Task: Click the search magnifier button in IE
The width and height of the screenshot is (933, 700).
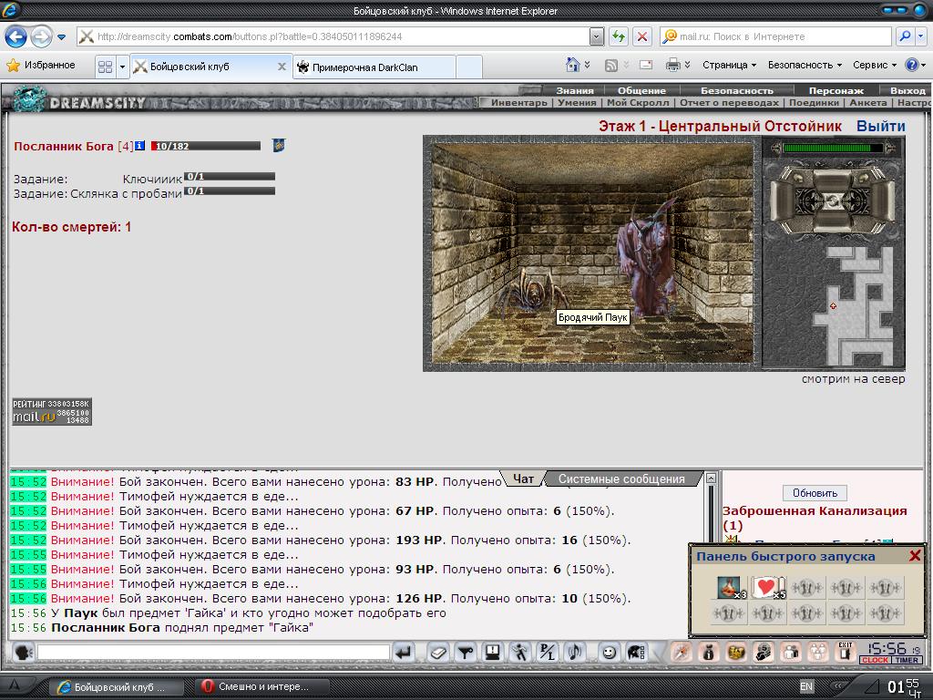Action: click(x=905, y=36)
